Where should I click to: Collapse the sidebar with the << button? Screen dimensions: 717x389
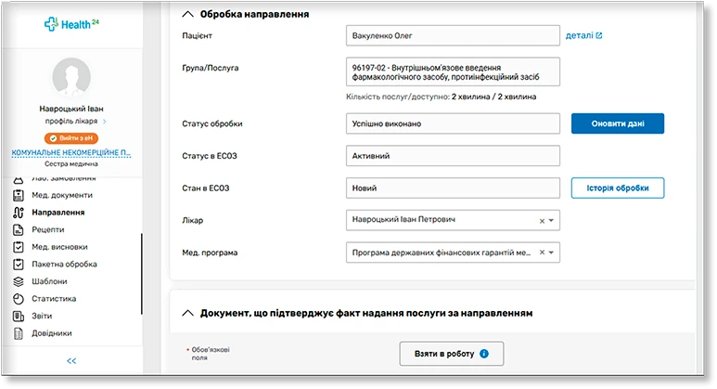click(x=71, y=361)
